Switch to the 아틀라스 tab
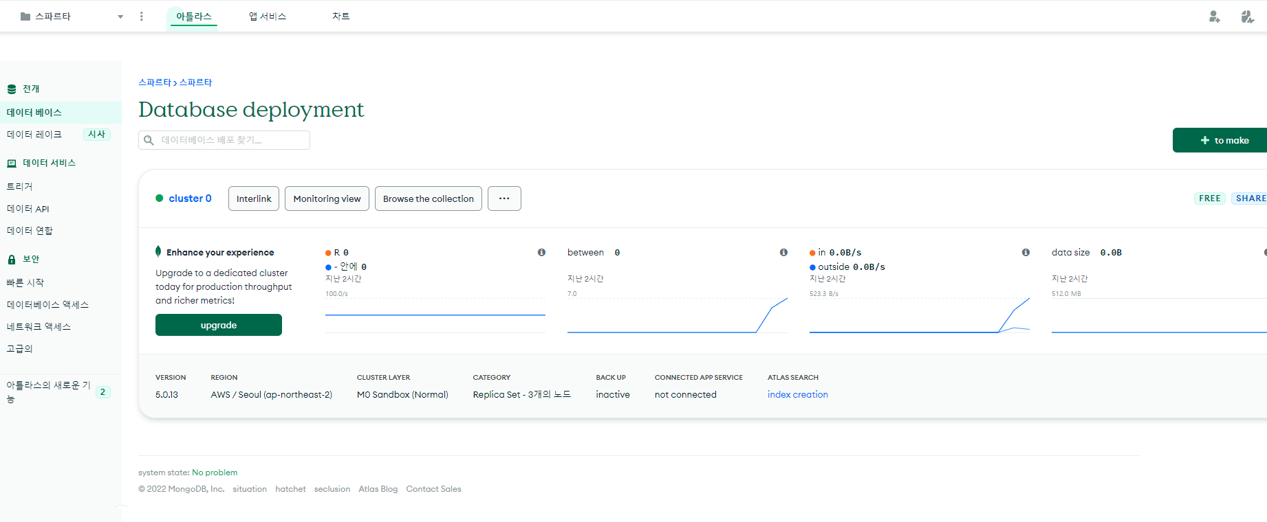Viewport: 1267px width, 522px height. (x=193, y=16)
